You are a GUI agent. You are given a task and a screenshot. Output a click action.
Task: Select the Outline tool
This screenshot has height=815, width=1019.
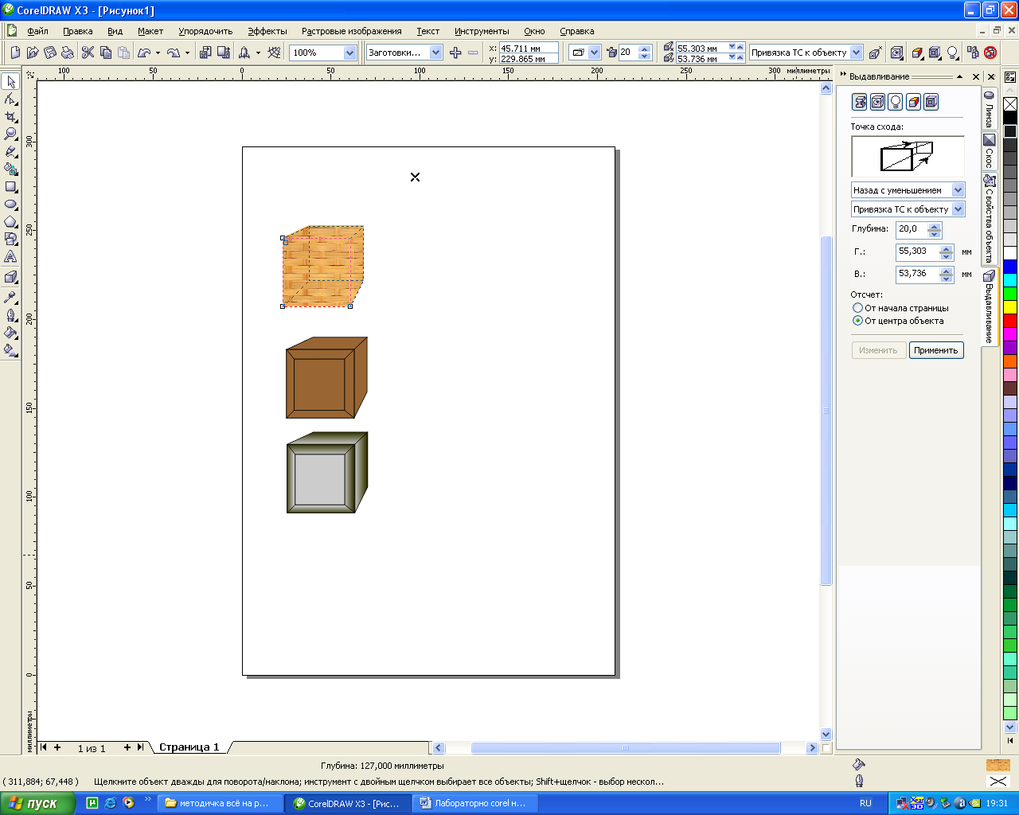pyautogui.click(x=10, y=315)
